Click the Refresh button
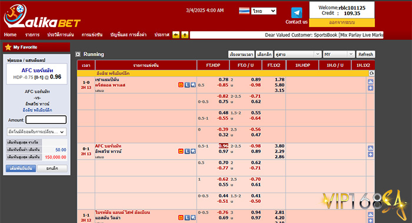The image size is (412, 223). click(x=366, y=54)
